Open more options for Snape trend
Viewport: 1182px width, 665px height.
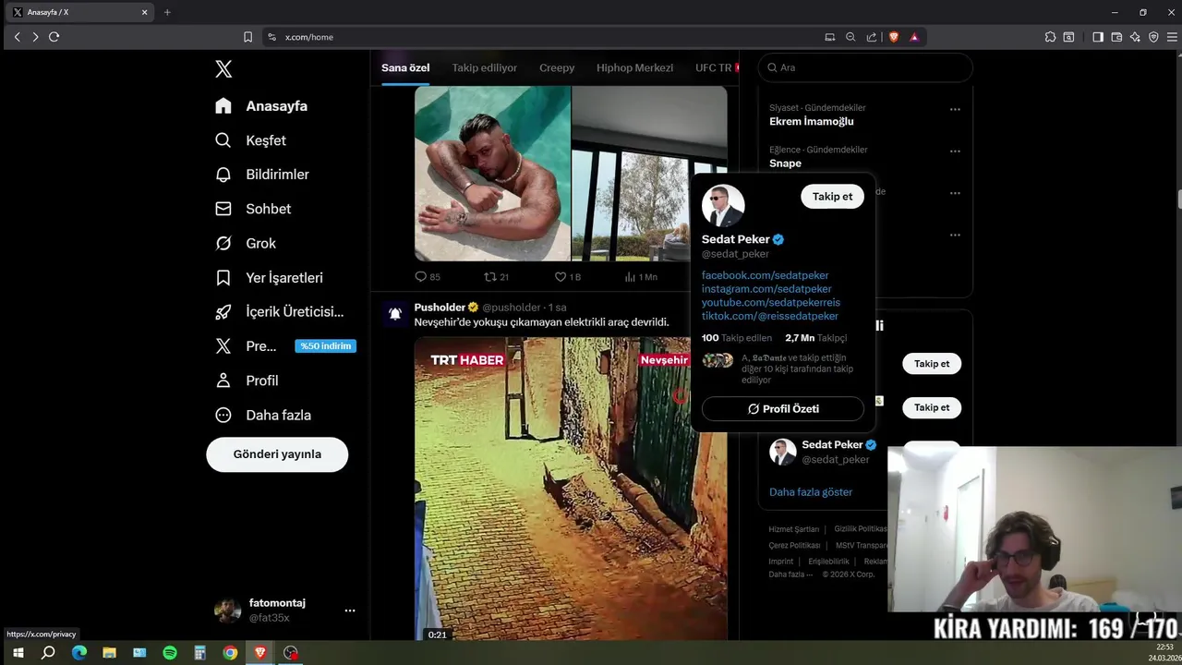(x=955, y=151)
